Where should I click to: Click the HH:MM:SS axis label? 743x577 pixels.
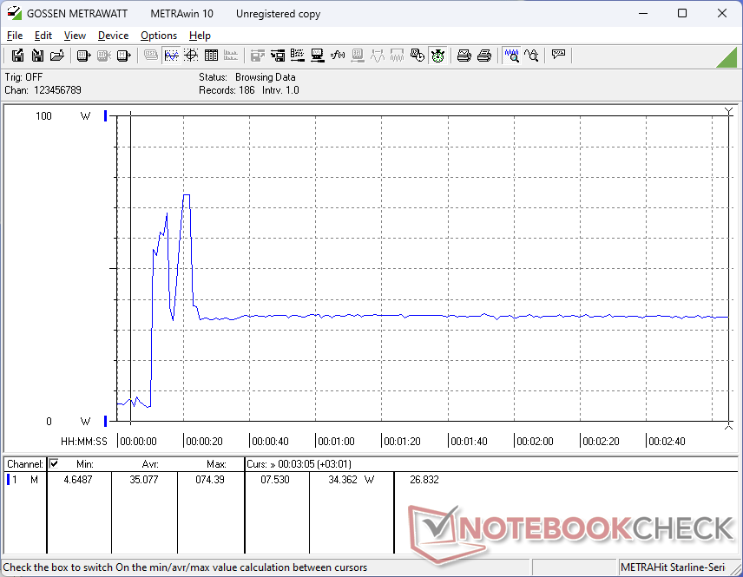click(84, 441)
